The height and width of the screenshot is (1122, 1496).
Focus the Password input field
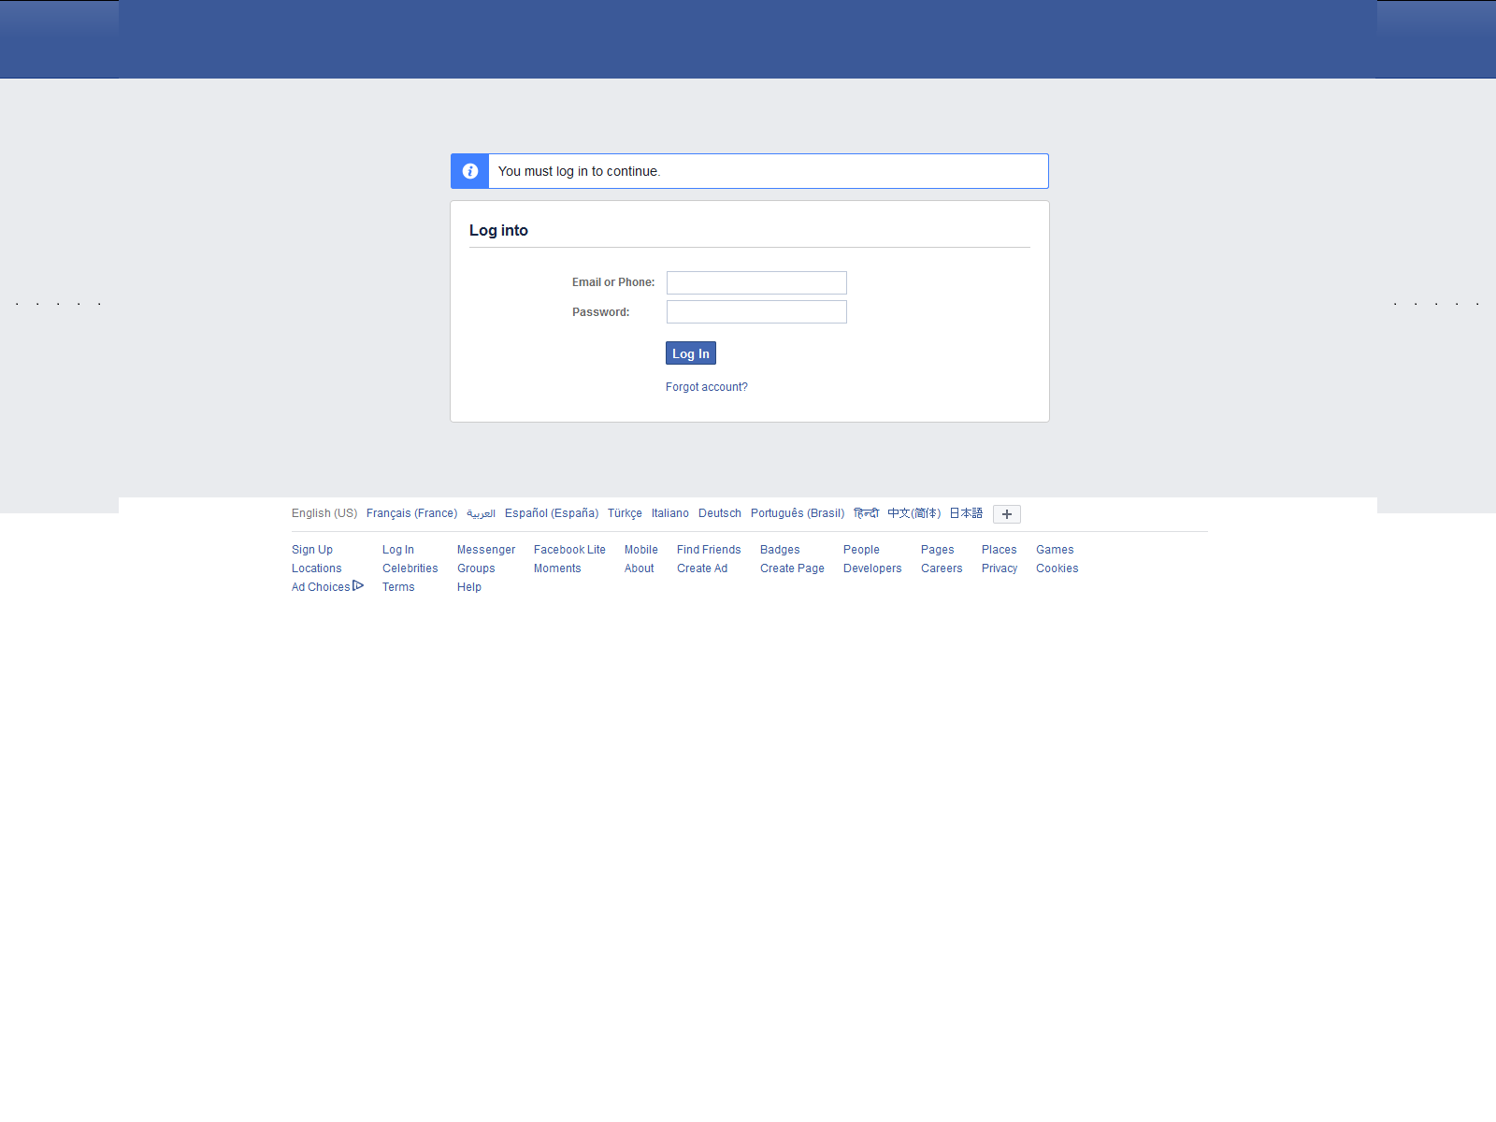coord(756,311)
